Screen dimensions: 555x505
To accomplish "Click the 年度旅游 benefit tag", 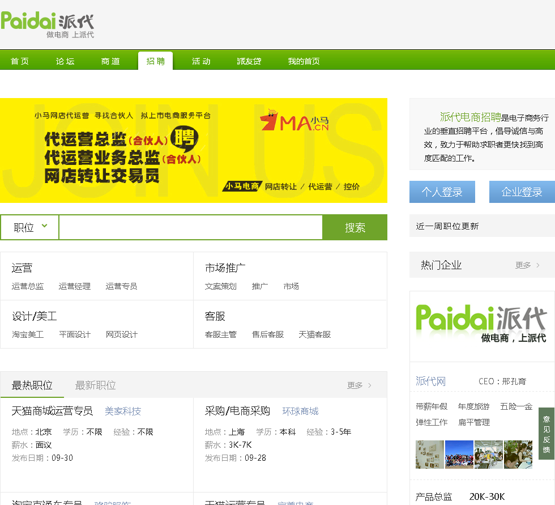I will 473,406.
